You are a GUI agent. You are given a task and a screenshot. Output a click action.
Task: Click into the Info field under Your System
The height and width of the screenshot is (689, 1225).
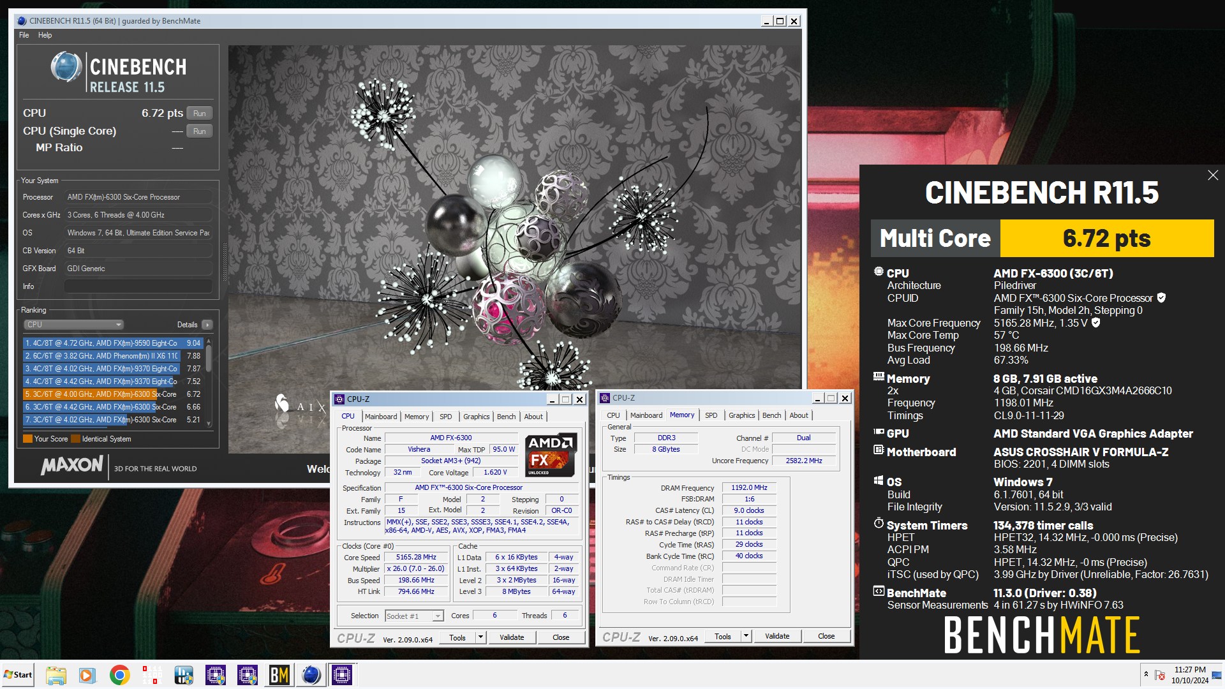tap(138, 286)
